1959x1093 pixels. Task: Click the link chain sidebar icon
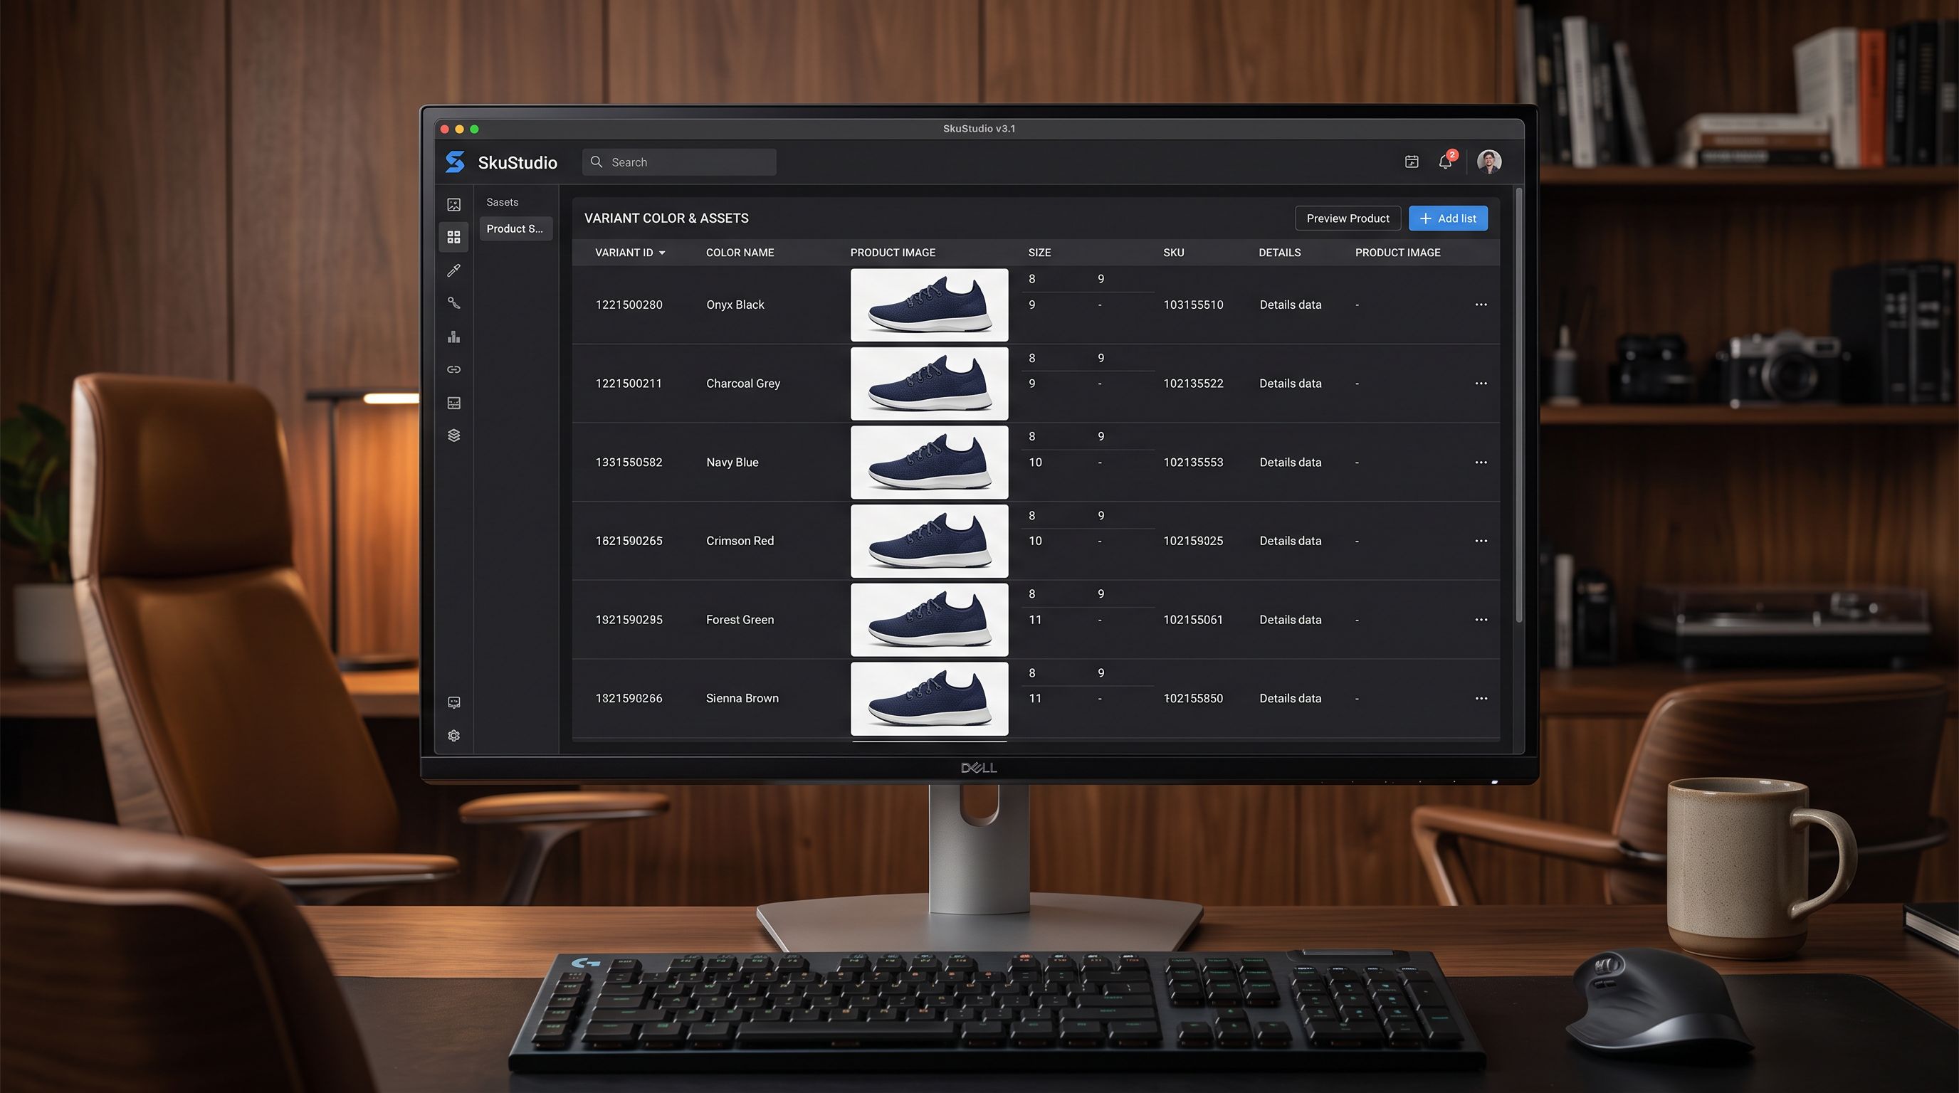(x=454, y=369)
